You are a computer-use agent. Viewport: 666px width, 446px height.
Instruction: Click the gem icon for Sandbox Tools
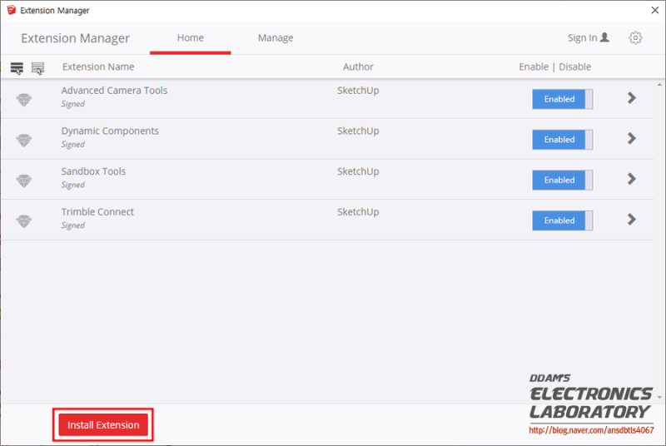click(24, 181)
